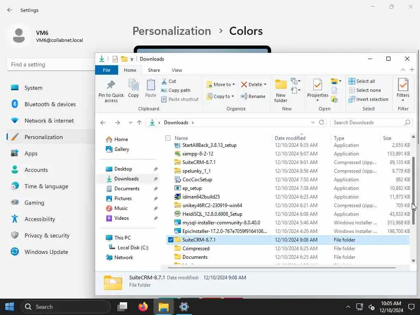Uncheck the SuiteCRM-8.7.1 folder checkbox
420x315 pixels.
tap(171, 240)
